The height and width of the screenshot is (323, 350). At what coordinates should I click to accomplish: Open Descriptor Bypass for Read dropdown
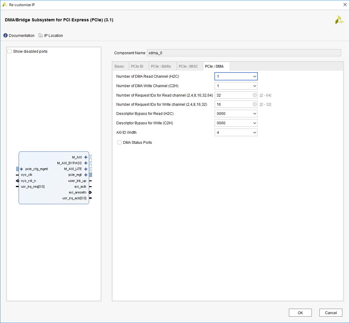pyautogui.click(x=236, y=114)
